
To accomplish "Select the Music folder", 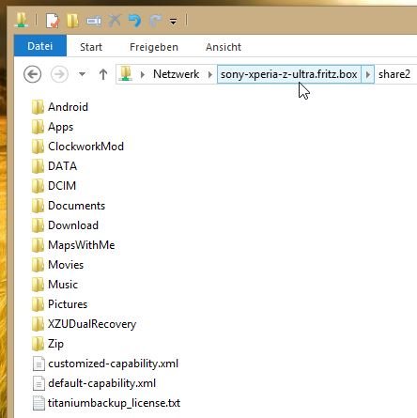I will [x=54, y=285].
